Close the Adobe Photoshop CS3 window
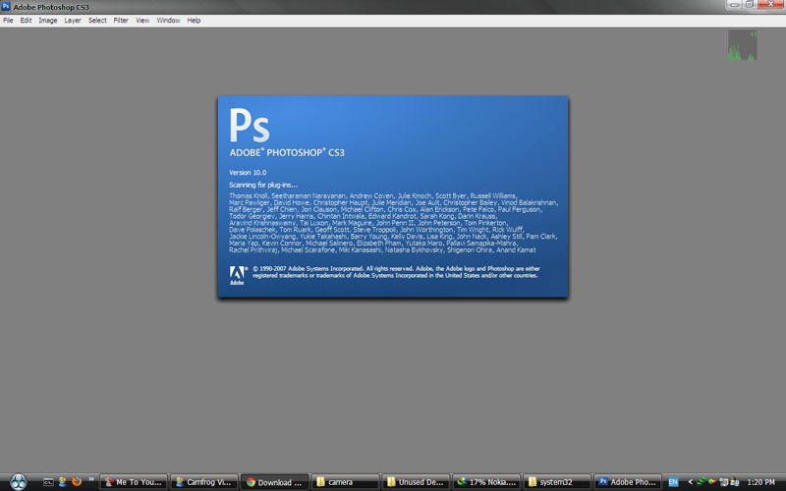786x491 pixels. (771, 5)
